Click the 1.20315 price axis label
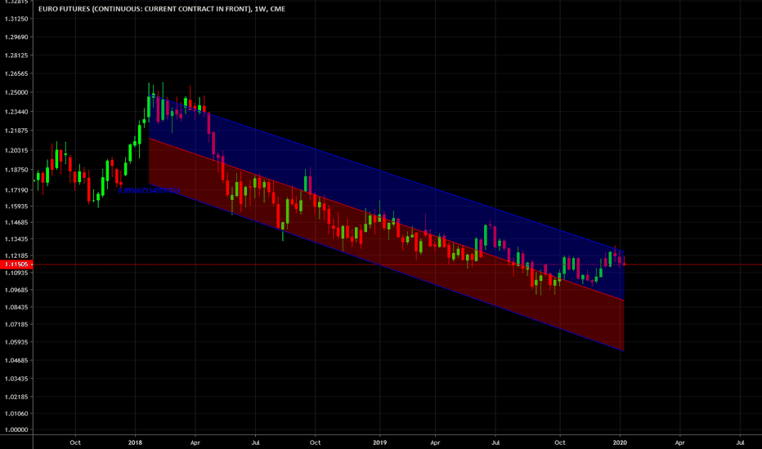This screenshot has width=762, height=449. click(16, 150)
